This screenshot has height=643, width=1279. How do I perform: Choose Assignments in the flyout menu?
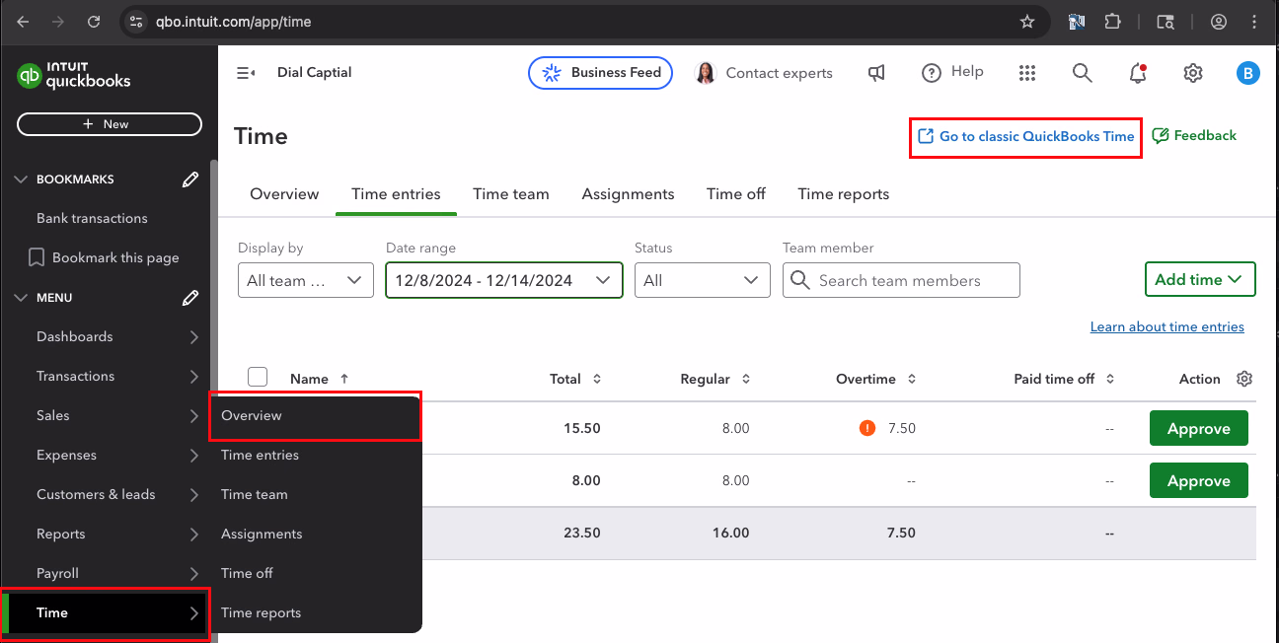click(x=262, y=534)
